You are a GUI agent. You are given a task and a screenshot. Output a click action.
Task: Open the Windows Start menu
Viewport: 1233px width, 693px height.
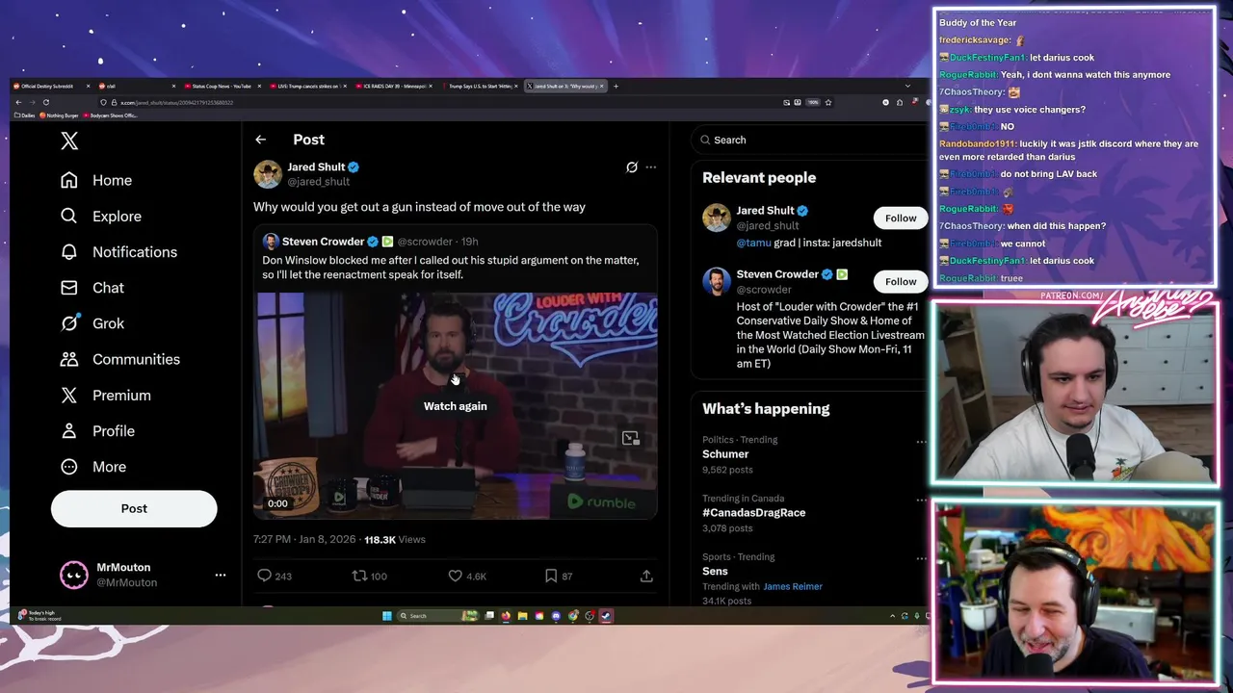(x=387, y=616)
